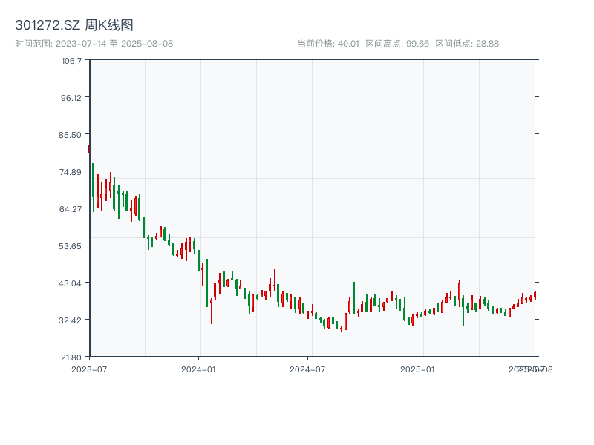Pick the 74.89 price level label
The width and height of the screenshot is (594, 445).
pos(72,171)
